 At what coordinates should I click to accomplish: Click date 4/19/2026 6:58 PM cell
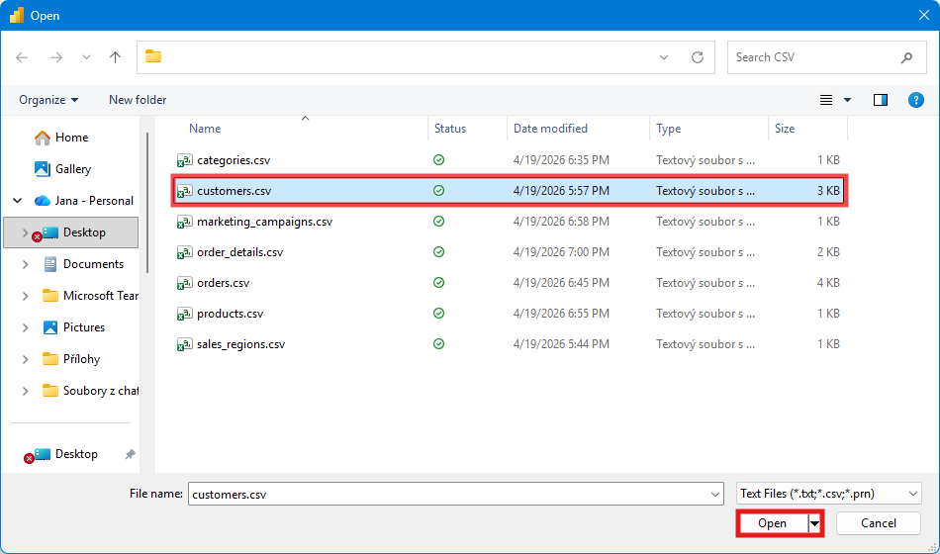click(x=561, y=222)
